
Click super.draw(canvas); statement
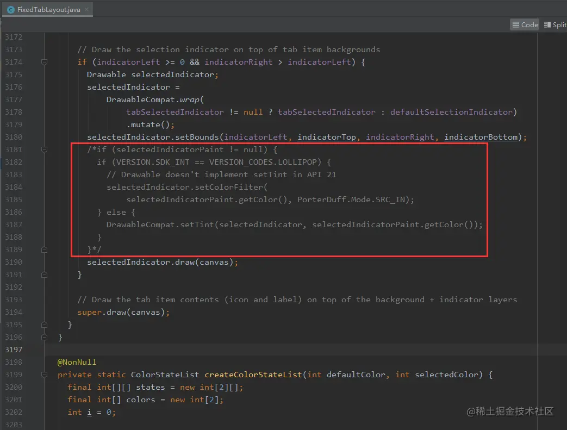[123, 312]
